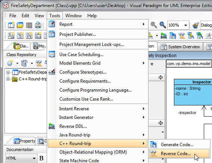Click the hierarchy sort icon in Class Repository

[x=24, y=63]
